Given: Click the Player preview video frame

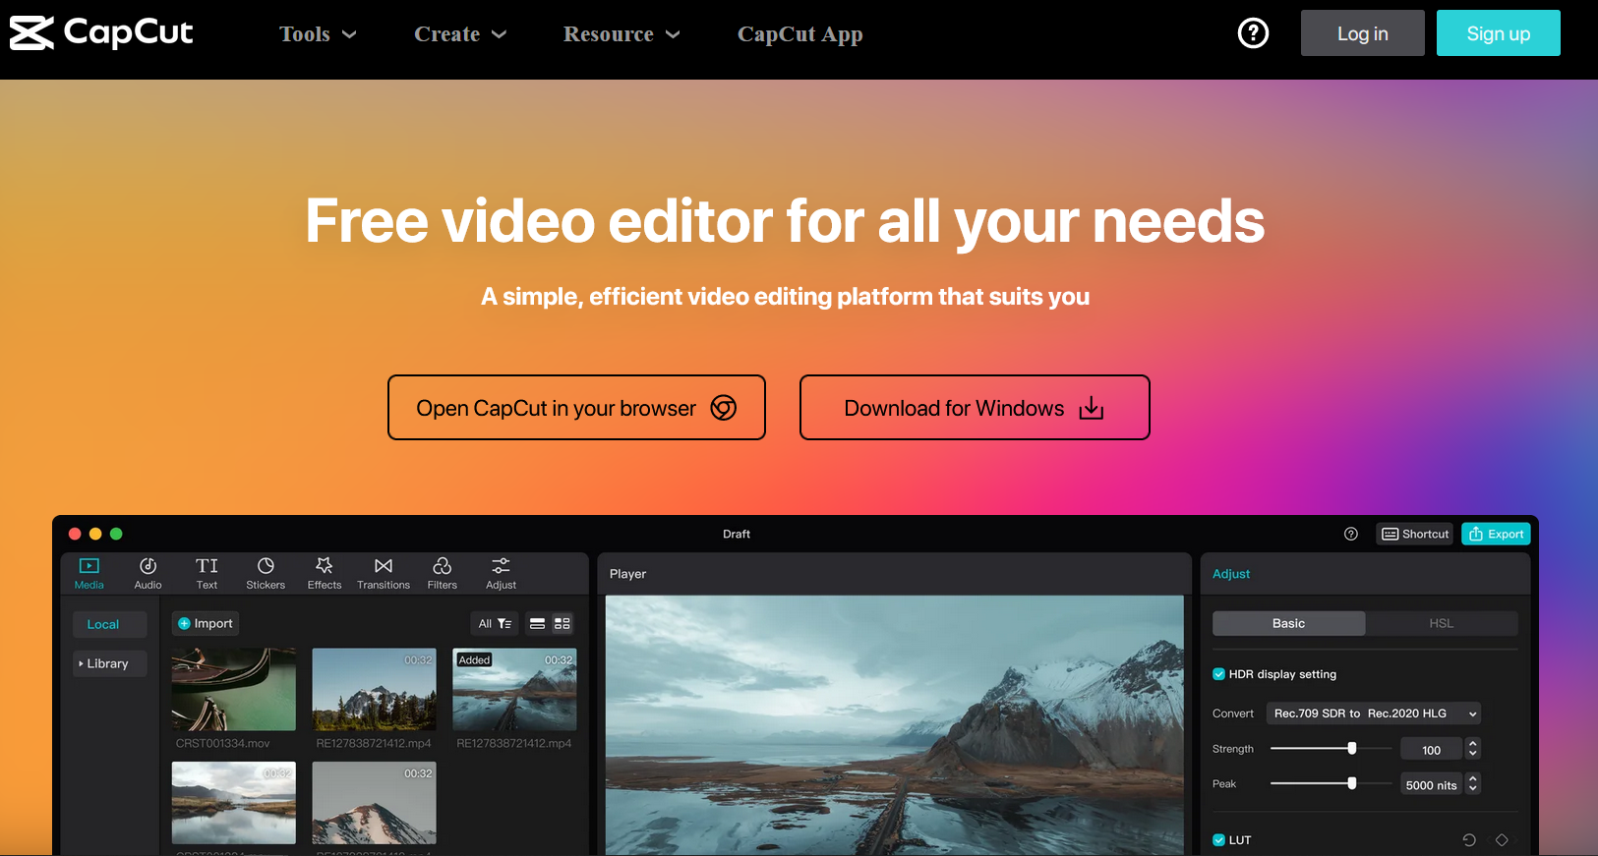Looking at the screenshot, I should 895,724.
